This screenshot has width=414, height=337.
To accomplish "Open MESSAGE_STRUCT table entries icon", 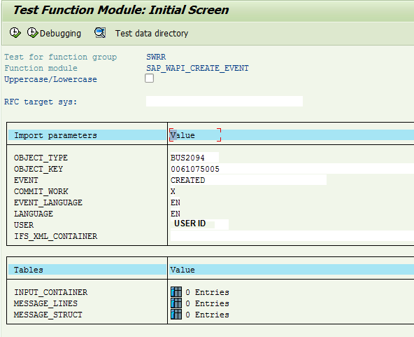I will (x=176, y=315).
